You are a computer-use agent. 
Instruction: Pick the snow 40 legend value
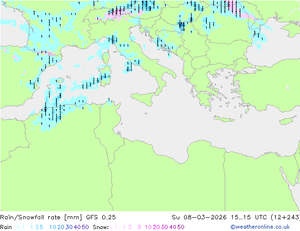[173, 227]
